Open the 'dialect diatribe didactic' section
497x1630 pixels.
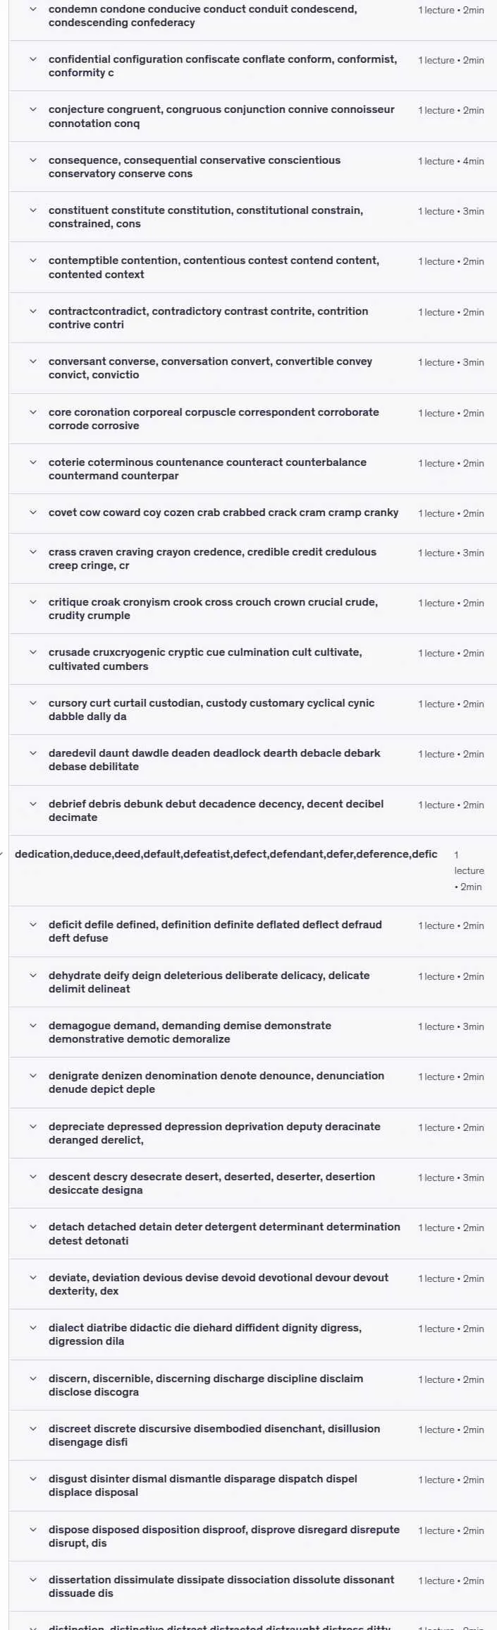click(253, 1334)
